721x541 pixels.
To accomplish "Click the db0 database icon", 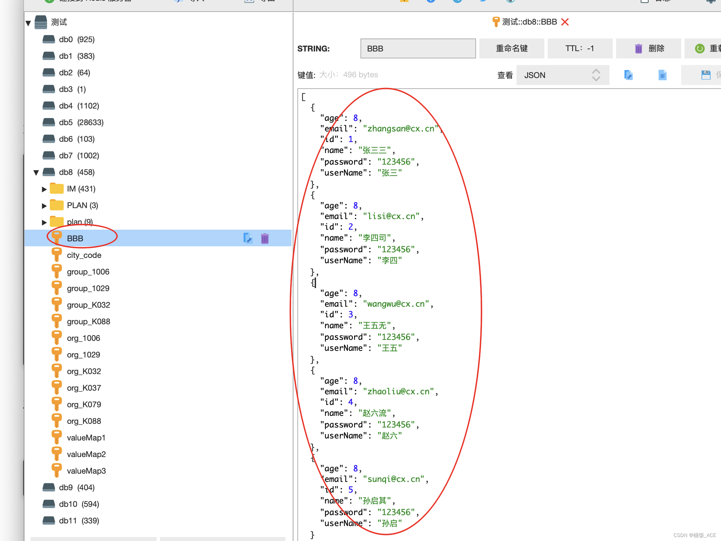I will pos(49,39).
